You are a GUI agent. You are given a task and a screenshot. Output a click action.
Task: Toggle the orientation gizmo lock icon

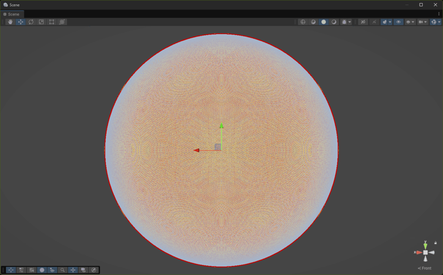click(435, 243)
